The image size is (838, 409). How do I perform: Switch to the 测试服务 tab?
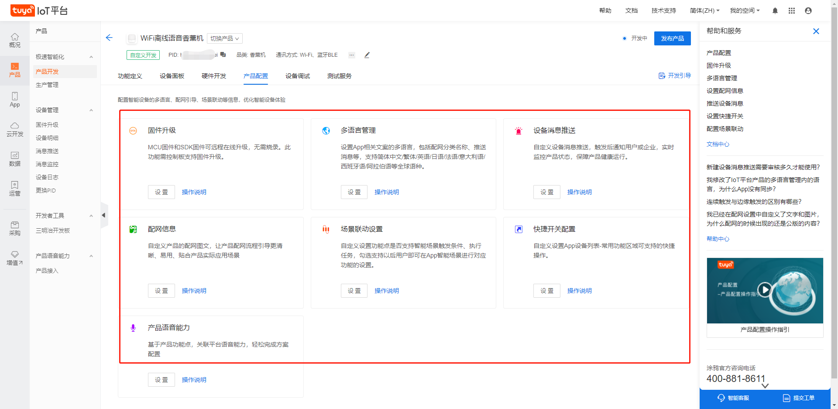(x=340, y=76)
